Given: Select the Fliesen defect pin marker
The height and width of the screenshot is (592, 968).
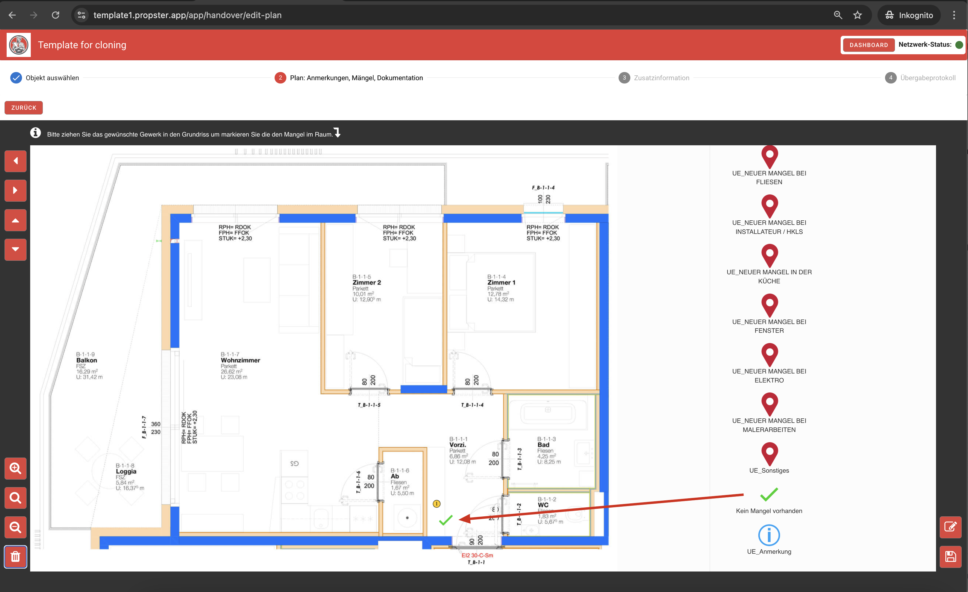Looking at the screenshot, I should (769, 156).
